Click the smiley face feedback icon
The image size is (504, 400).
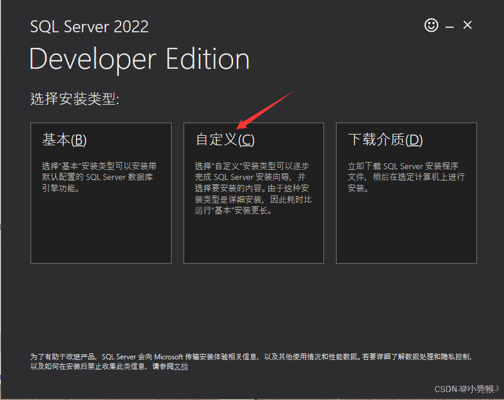pyautogui.click(x=431, y=25)
